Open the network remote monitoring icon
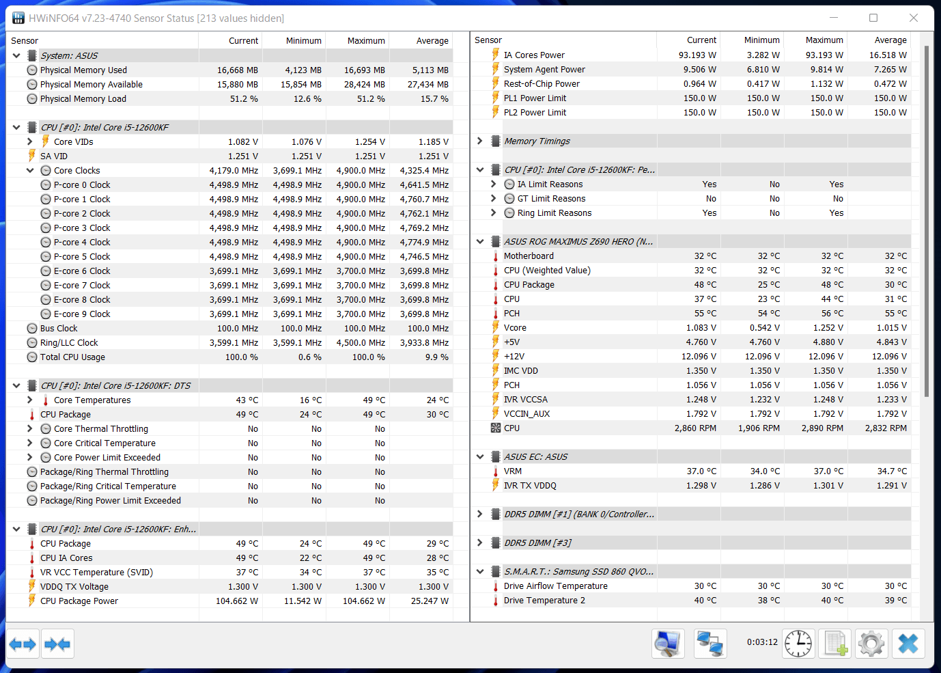Screen dimensions: 941x673 pos(710,644)
